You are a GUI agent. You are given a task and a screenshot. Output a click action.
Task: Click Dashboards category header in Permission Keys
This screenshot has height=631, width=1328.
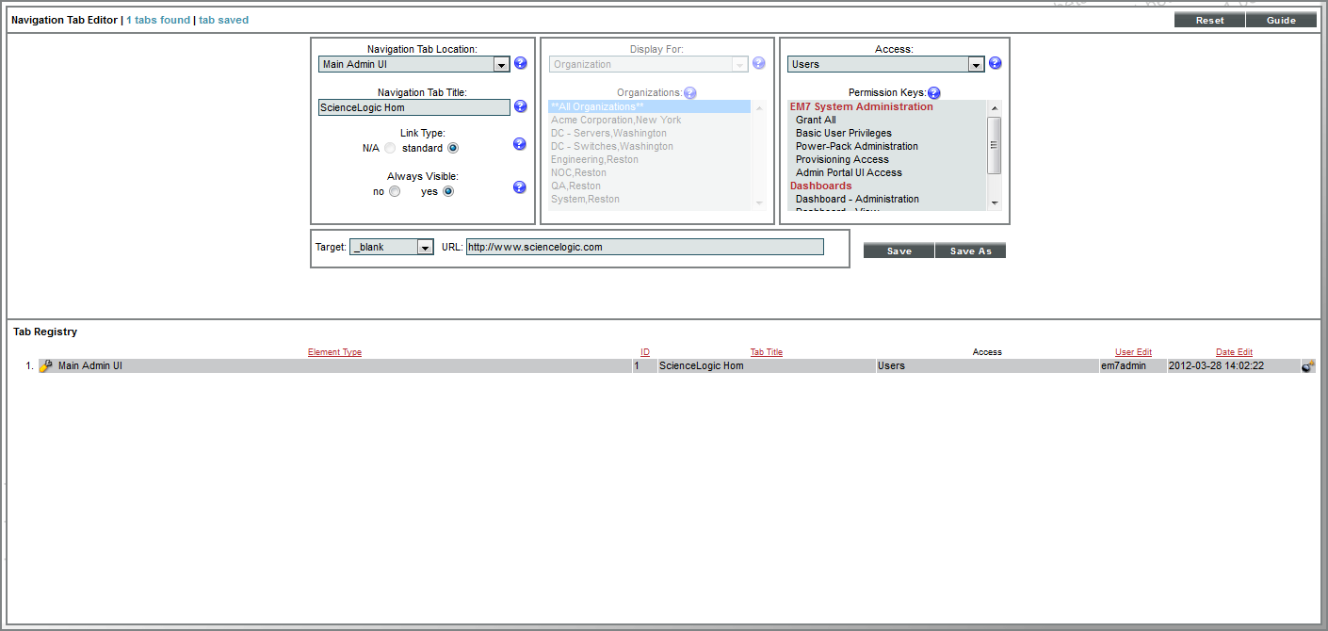pos(820,186)
